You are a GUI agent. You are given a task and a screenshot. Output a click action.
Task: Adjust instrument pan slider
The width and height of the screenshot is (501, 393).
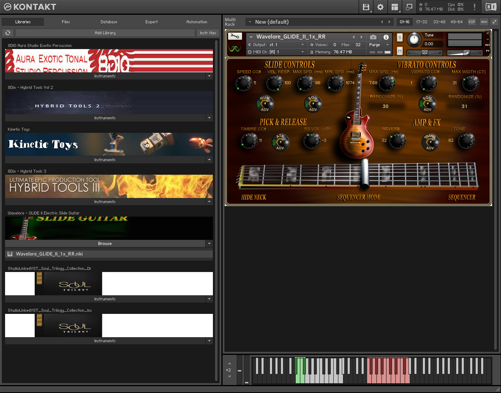[x=425, y=52]
